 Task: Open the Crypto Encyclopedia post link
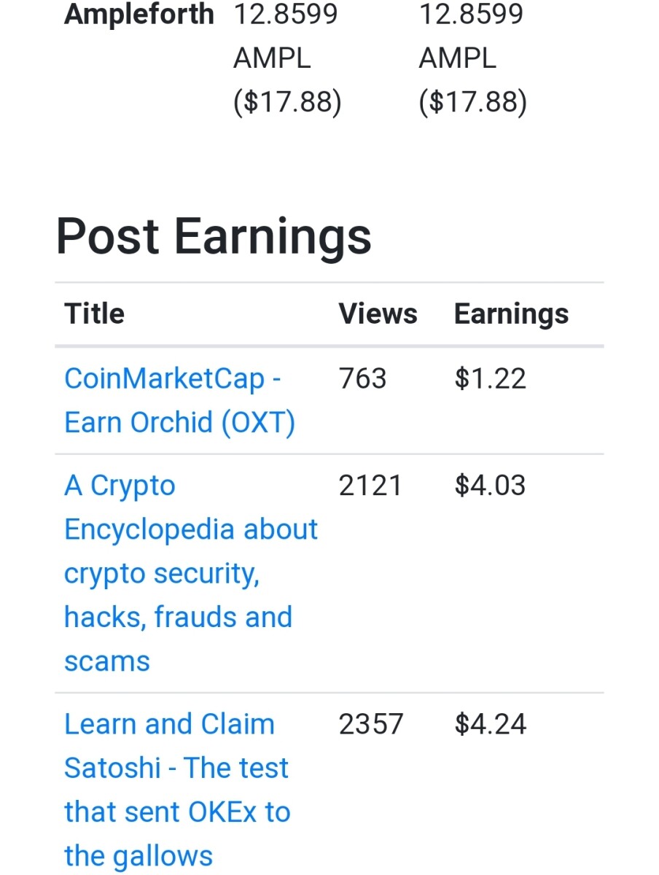coord(191,573)
